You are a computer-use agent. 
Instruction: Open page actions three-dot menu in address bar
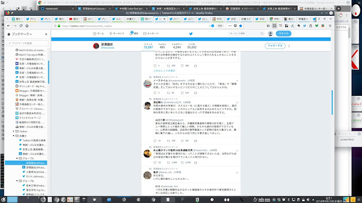(230, 26)
